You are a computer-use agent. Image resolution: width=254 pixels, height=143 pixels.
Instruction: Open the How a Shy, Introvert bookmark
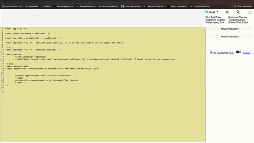pos(131,6)
